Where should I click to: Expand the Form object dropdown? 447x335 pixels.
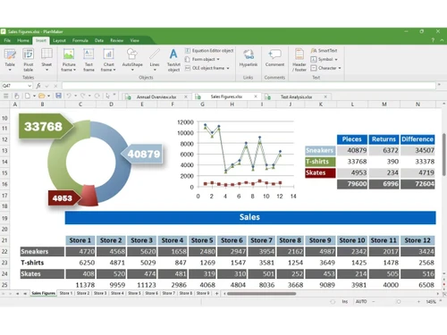[x=218, y=59]
